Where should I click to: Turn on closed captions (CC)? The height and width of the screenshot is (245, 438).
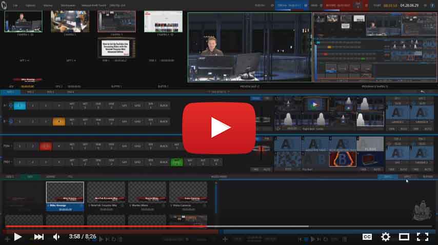pos(367,237)
